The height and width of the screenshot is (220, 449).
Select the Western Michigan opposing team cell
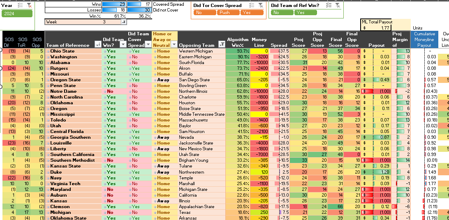201,51
